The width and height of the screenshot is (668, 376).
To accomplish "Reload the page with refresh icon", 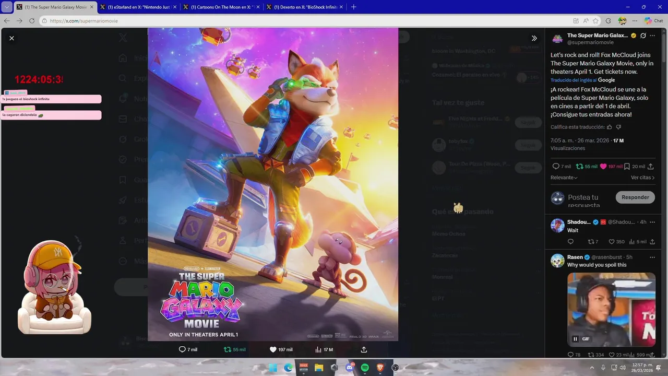I will point(31,21).
